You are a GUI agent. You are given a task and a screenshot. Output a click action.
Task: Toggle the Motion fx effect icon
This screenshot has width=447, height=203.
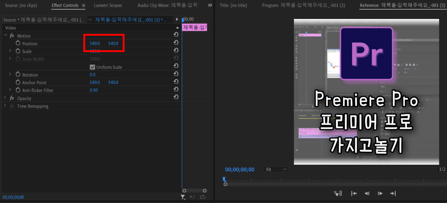pos(12,36)
